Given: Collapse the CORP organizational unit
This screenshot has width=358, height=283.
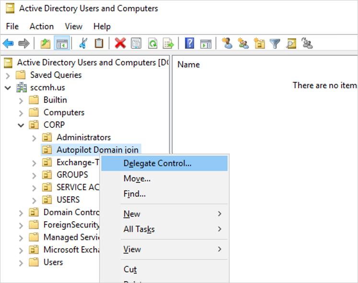Looking at the screenshot, I should tap(21, 125).
